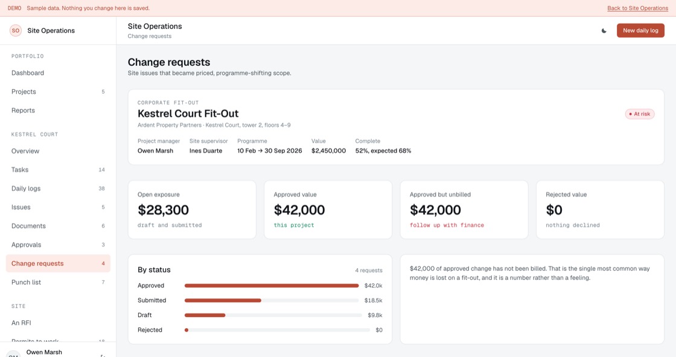Click $42,000 under Approved but unbilled
The width and height of the screenshot is (676, 357).
[435, 210]
